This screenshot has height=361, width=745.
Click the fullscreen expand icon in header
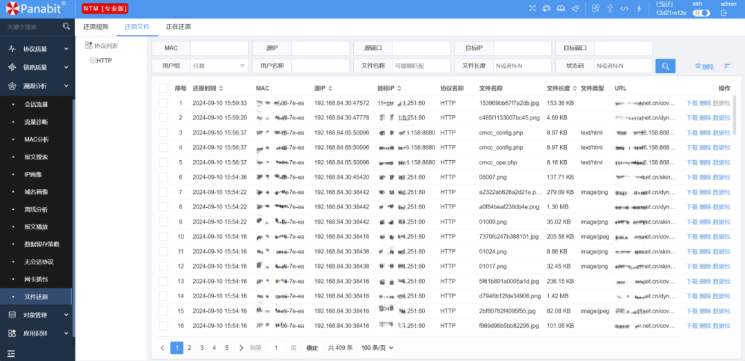click(x=532, y=8)
